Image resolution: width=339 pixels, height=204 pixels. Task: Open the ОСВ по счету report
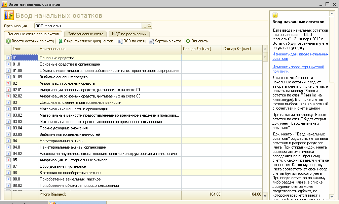(x=132, y=41)
